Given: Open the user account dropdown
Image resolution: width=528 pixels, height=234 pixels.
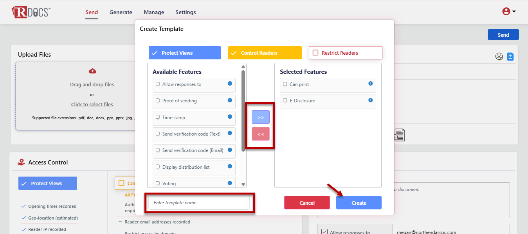Looking at the screenshot, I should pyautogui.click(x=509, y=12).
